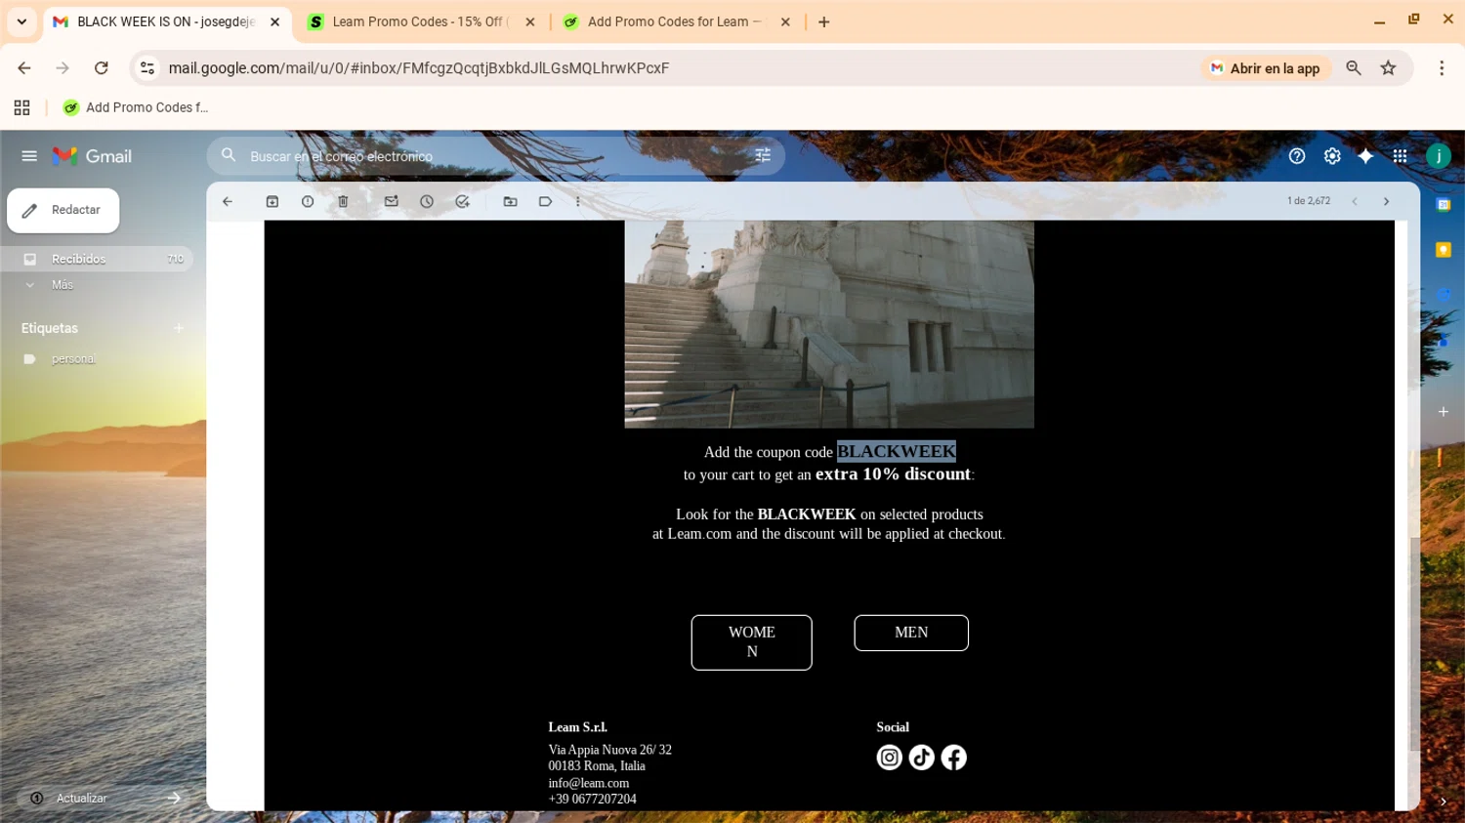Archive this email

point(272,202)
